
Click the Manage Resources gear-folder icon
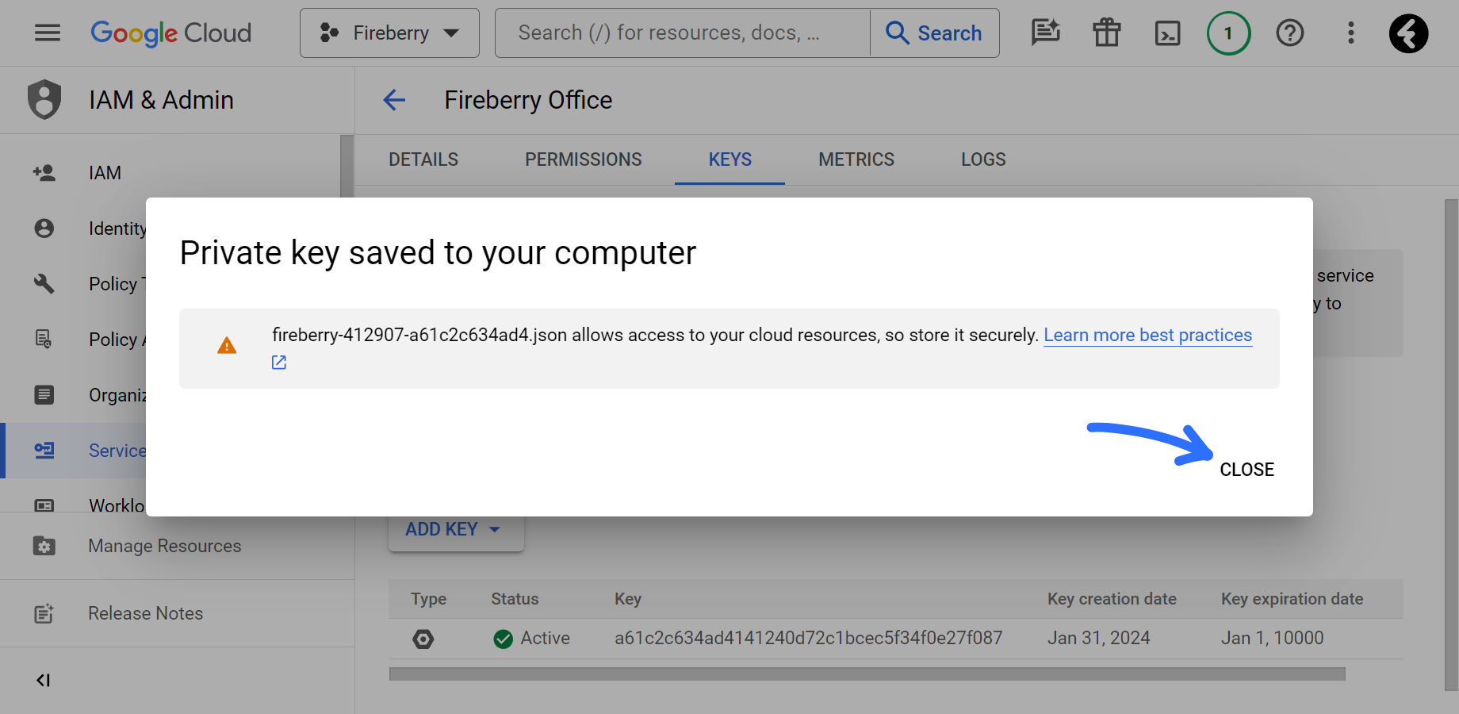pyautogui.click(x=44, y=546)
